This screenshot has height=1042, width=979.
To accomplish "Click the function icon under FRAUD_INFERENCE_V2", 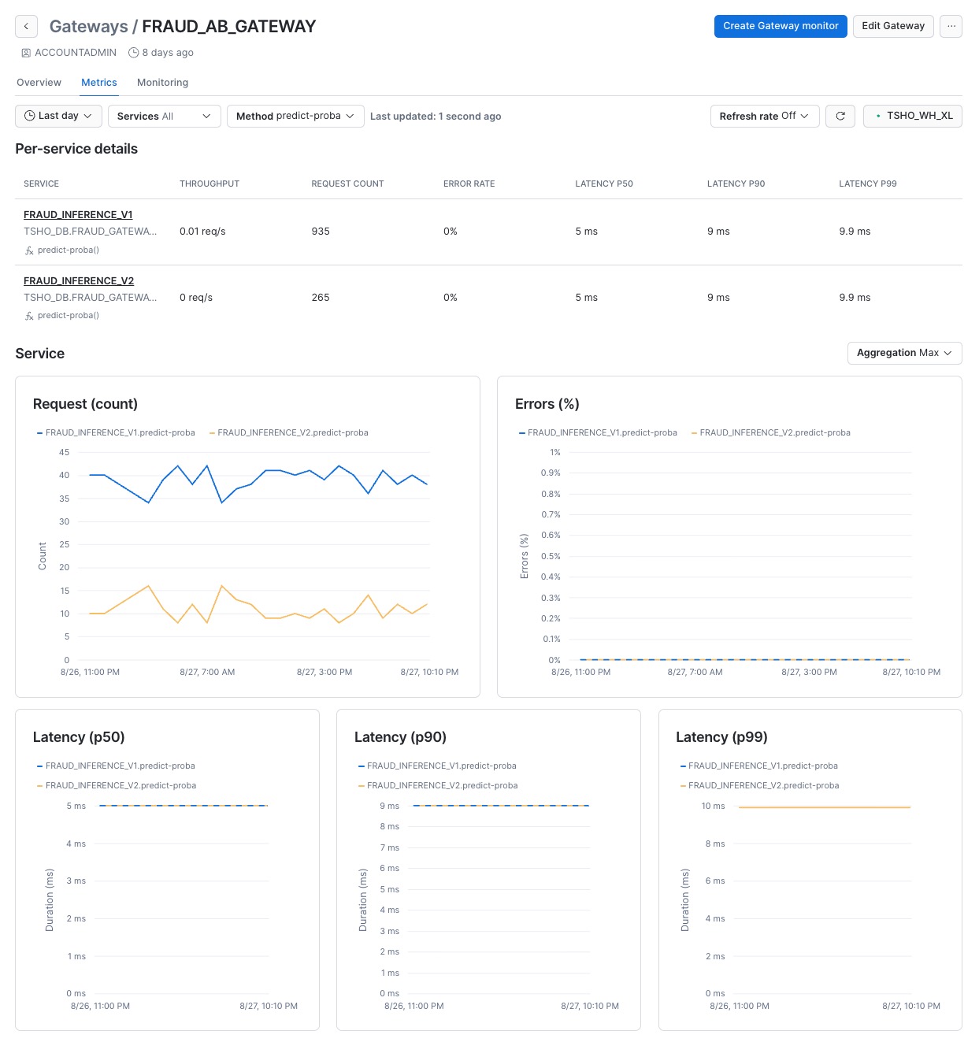I will click(x=29, y=316).
